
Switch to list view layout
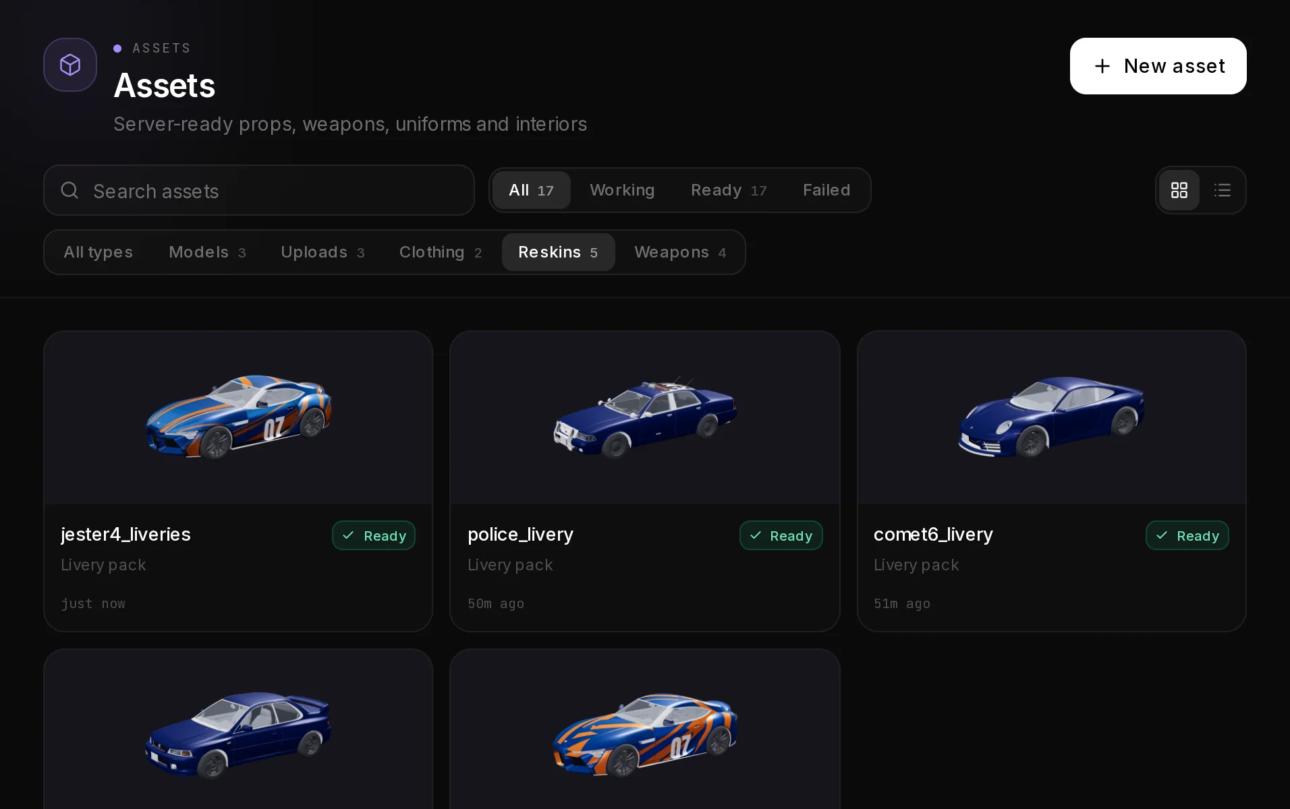[1222, 190]
